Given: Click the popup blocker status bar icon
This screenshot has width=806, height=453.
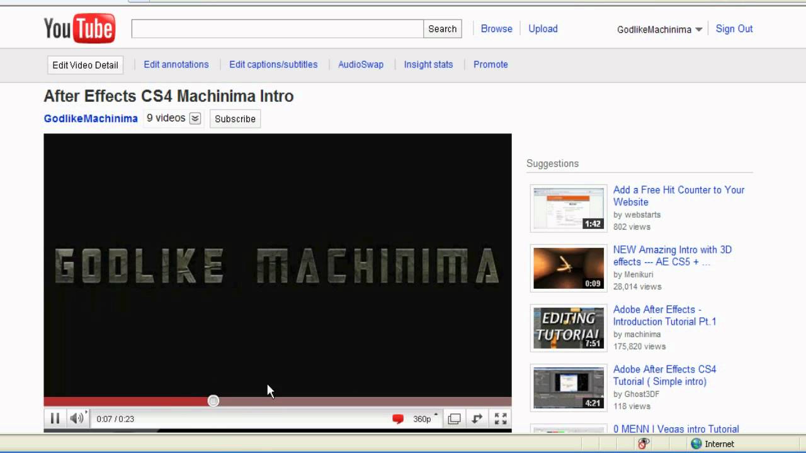Looking at the screenshot, I should tap(643, 444).
